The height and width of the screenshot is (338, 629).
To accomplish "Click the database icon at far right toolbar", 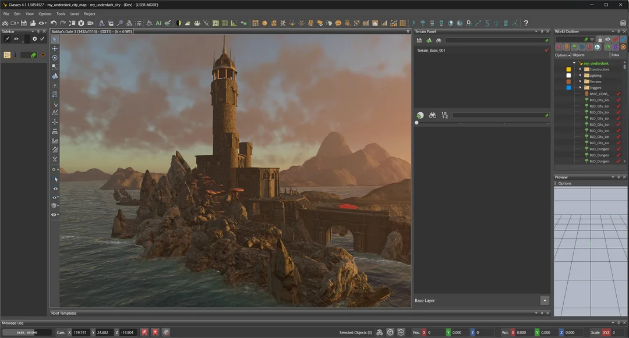I will [x=623, y=23].
